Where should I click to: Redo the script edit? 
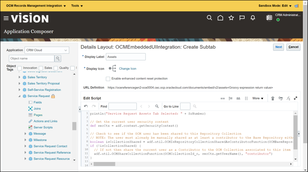point(94,106)
